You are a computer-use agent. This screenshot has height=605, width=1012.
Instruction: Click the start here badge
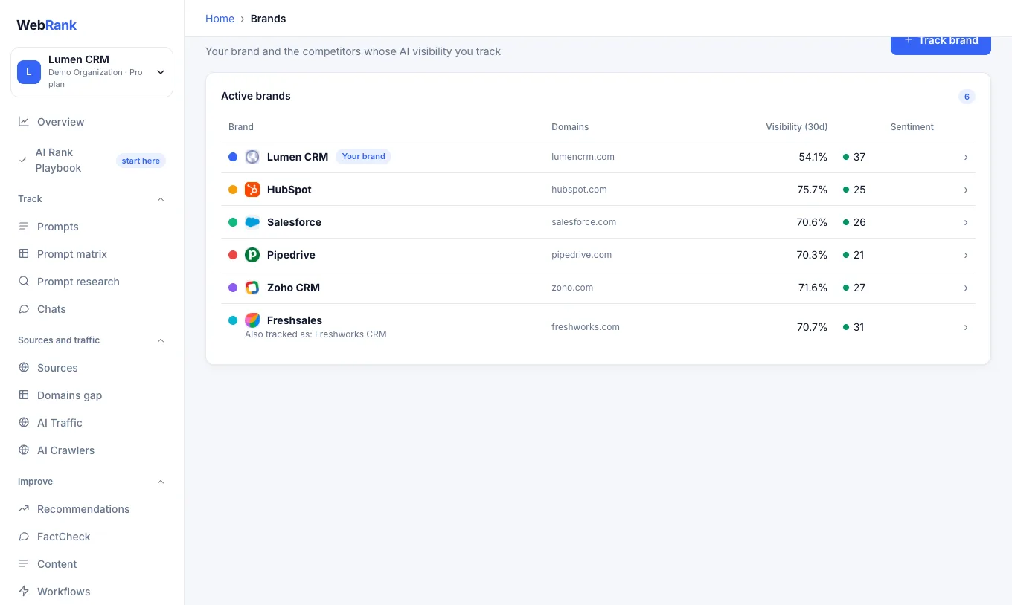tap(141, 161)
